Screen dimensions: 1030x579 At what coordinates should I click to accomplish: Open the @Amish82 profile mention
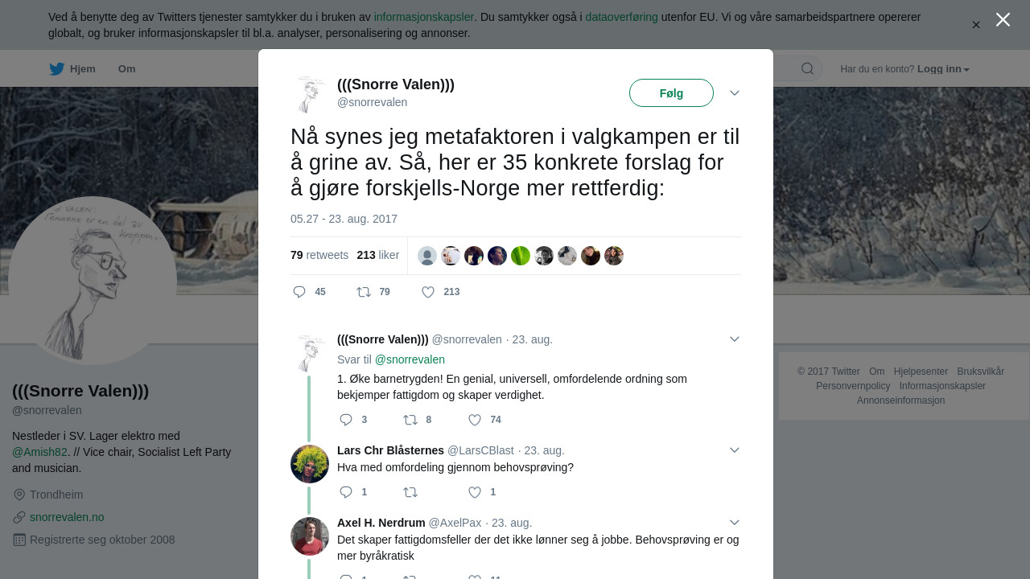click(39, 452)
